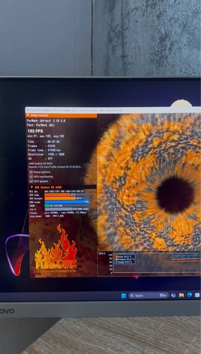Screen dimensions: 201x354
Task: Click the hotspot legend swatch in GPU graph
Action: [116, 259]
